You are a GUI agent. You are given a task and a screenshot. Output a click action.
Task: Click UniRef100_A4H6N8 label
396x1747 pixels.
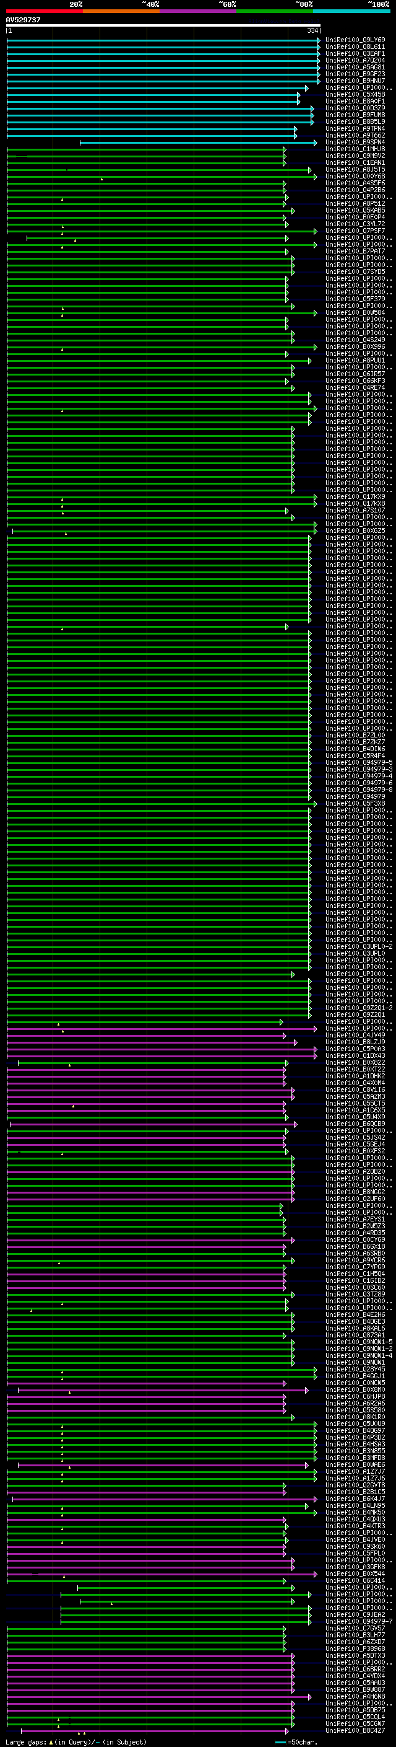pos(355,1696)
